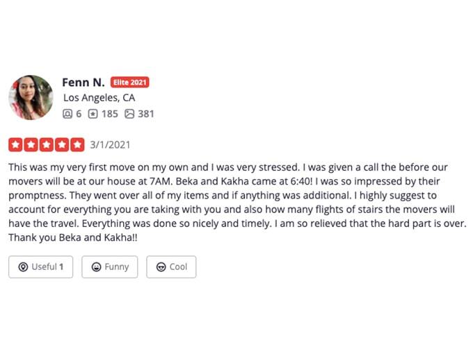Click the Los Angeles, CA location text
The height and width of the screenshot is (347, 473).
coord(99,98)
